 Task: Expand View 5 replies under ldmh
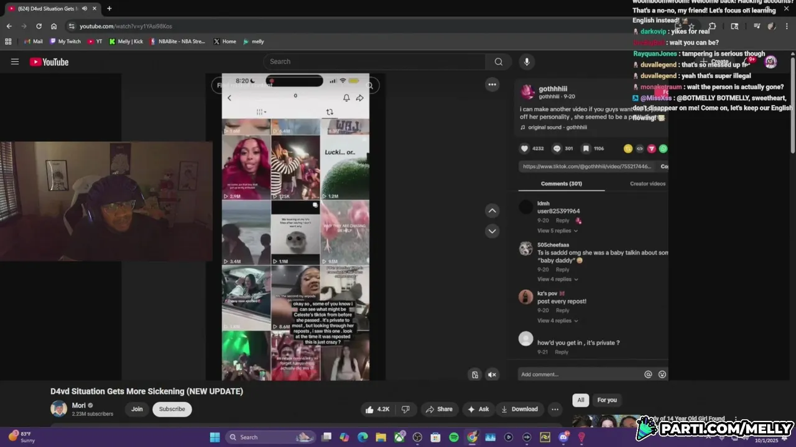557,231
